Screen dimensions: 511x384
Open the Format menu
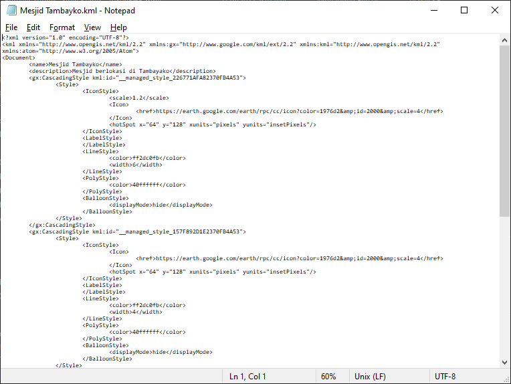62,27
